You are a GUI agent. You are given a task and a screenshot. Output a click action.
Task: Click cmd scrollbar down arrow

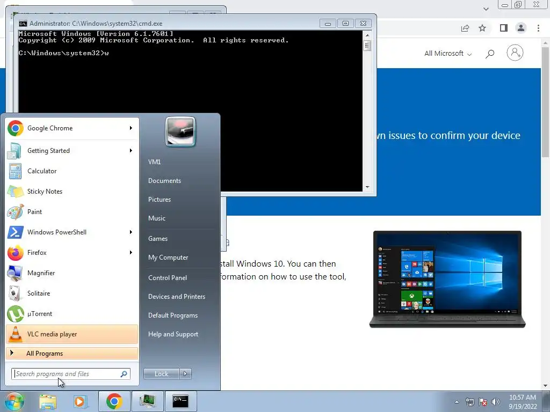(367, 187)
